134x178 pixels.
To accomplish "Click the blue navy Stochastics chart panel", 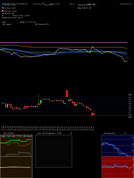I will [x=118, y=146].
